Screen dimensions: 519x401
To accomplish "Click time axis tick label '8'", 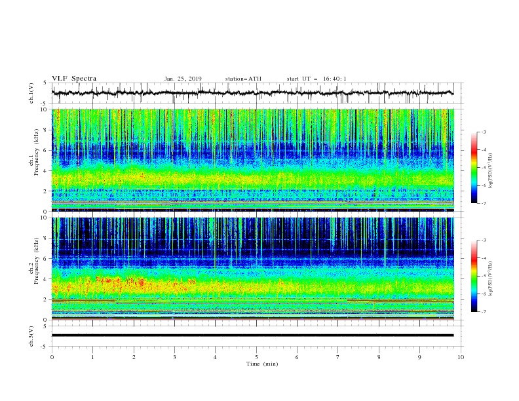I will click(379, 357).
